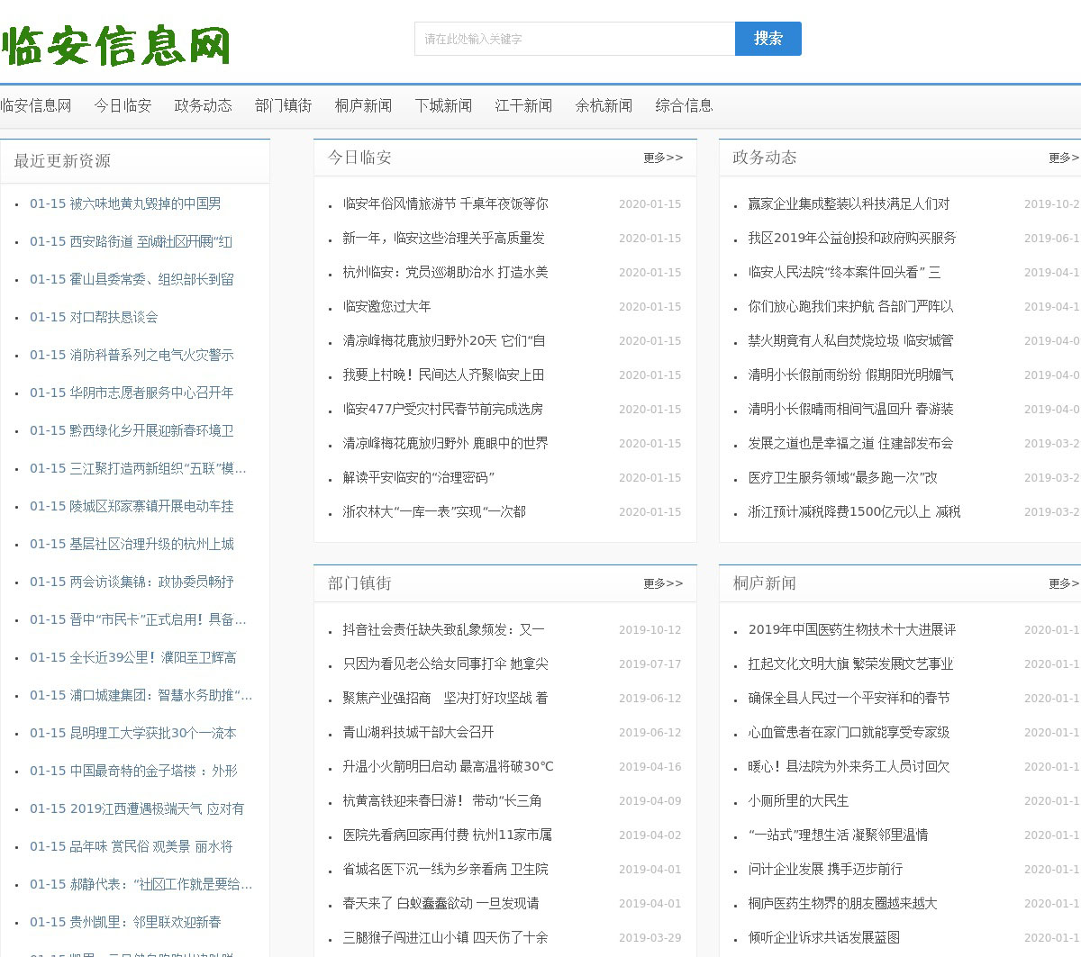Open article 青山湖科技城干部大会召开

click(418, 733)
